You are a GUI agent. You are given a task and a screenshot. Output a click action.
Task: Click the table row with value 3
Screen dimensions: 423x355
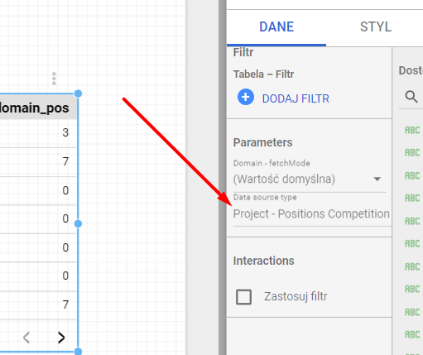coord(38,133)
